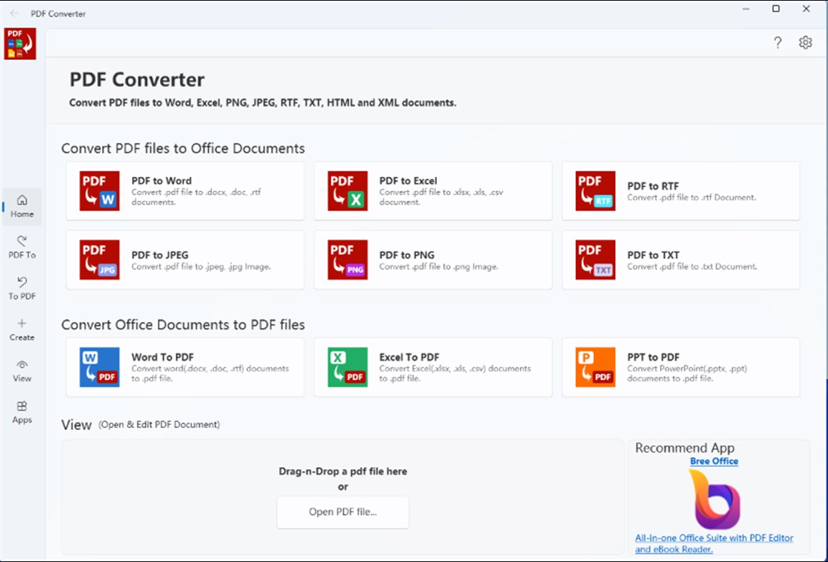Select the PDF to JPEG icon
This screenshot has width=828, height=562.
[99, 260]
